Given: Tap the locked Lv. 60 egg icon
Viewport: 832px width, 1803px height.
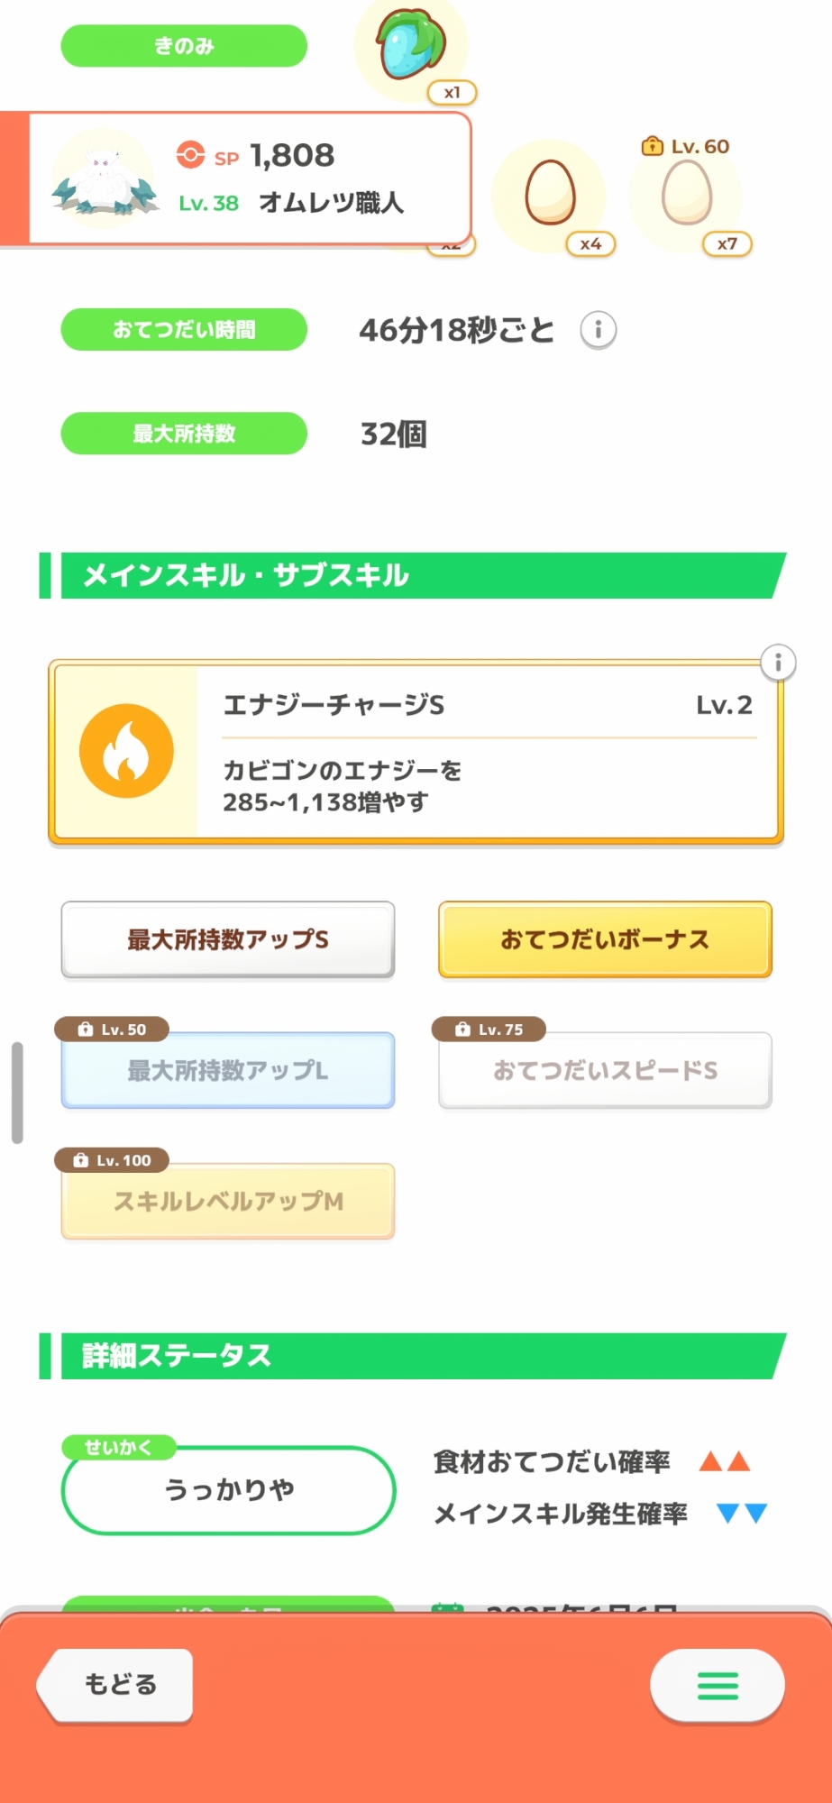Looking at the screenshot, I should (x=687, y=192).
